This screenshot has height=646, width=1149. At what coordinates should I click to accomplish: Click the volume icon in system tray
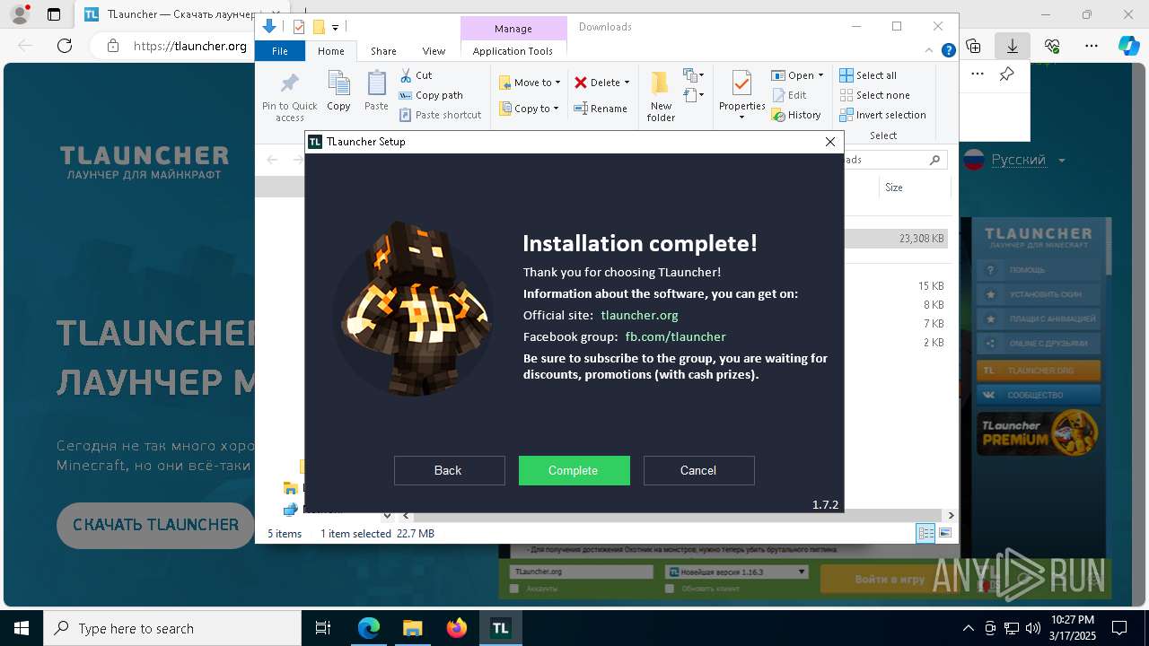1032,628
